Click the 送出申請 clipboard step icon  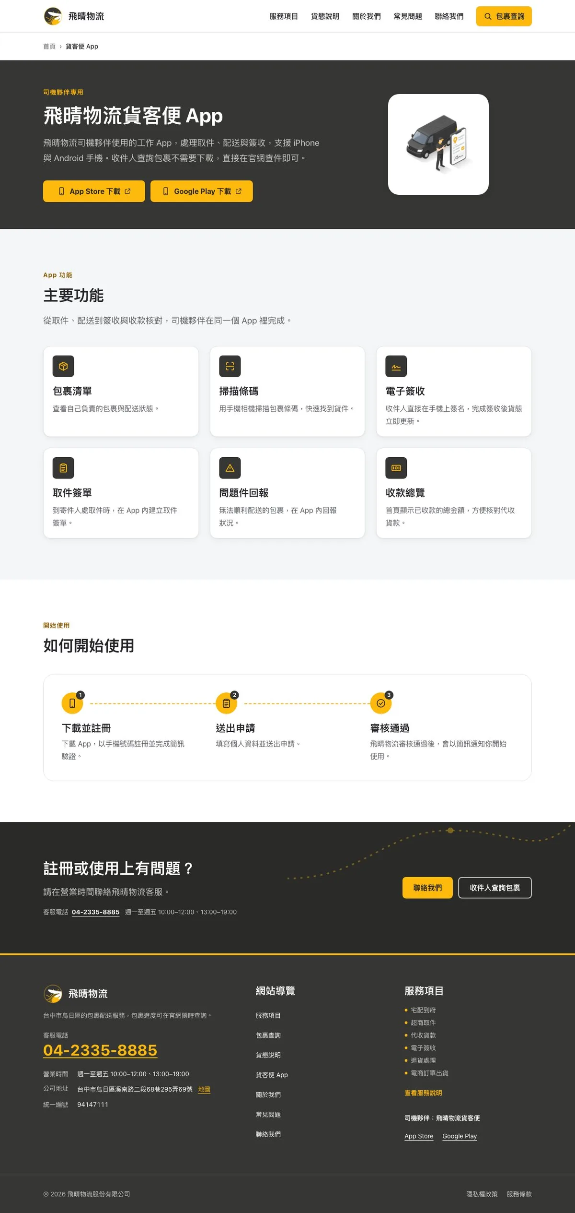pos(227,703)
